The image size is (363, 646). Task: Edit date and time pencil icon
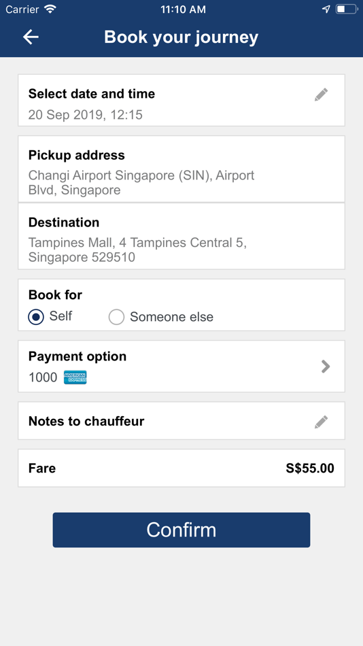tap(321, 95)
